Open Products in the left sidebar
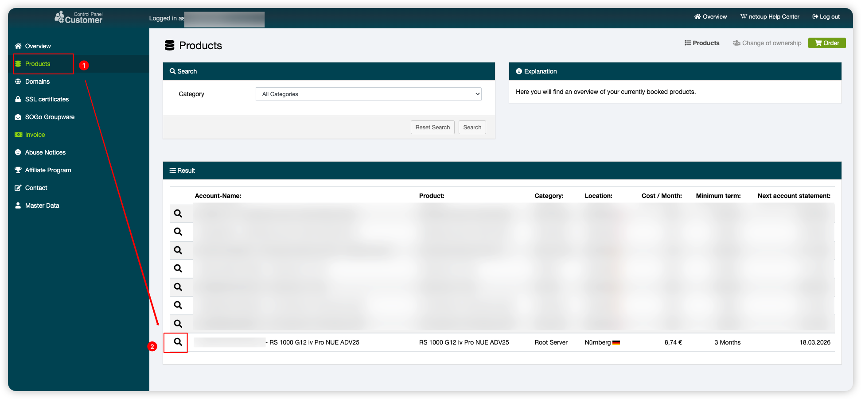 (x=38, y=64)
